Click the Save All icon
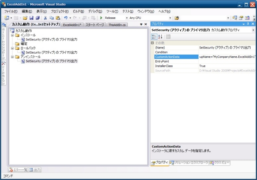The image size is (257, 180). coord(38,18)
